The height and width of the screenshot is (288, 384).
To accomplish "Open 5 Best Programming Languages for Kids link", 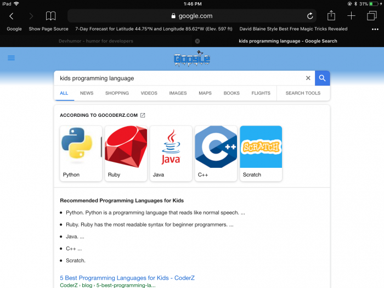I will tap(127, 278).
